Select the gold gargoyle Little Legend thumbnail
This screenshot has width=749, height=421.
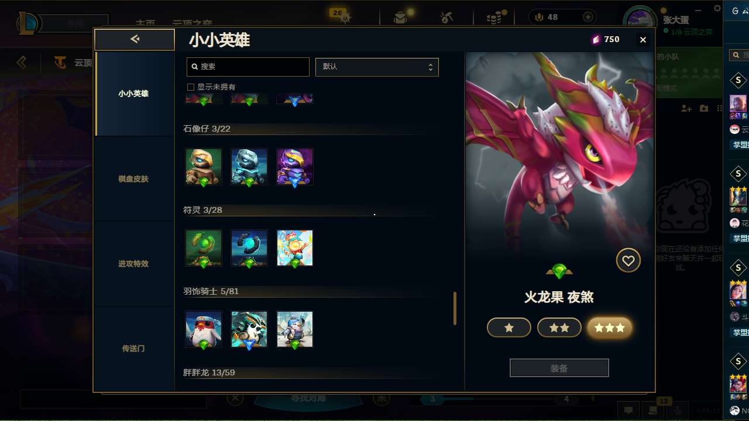[204, 167]
